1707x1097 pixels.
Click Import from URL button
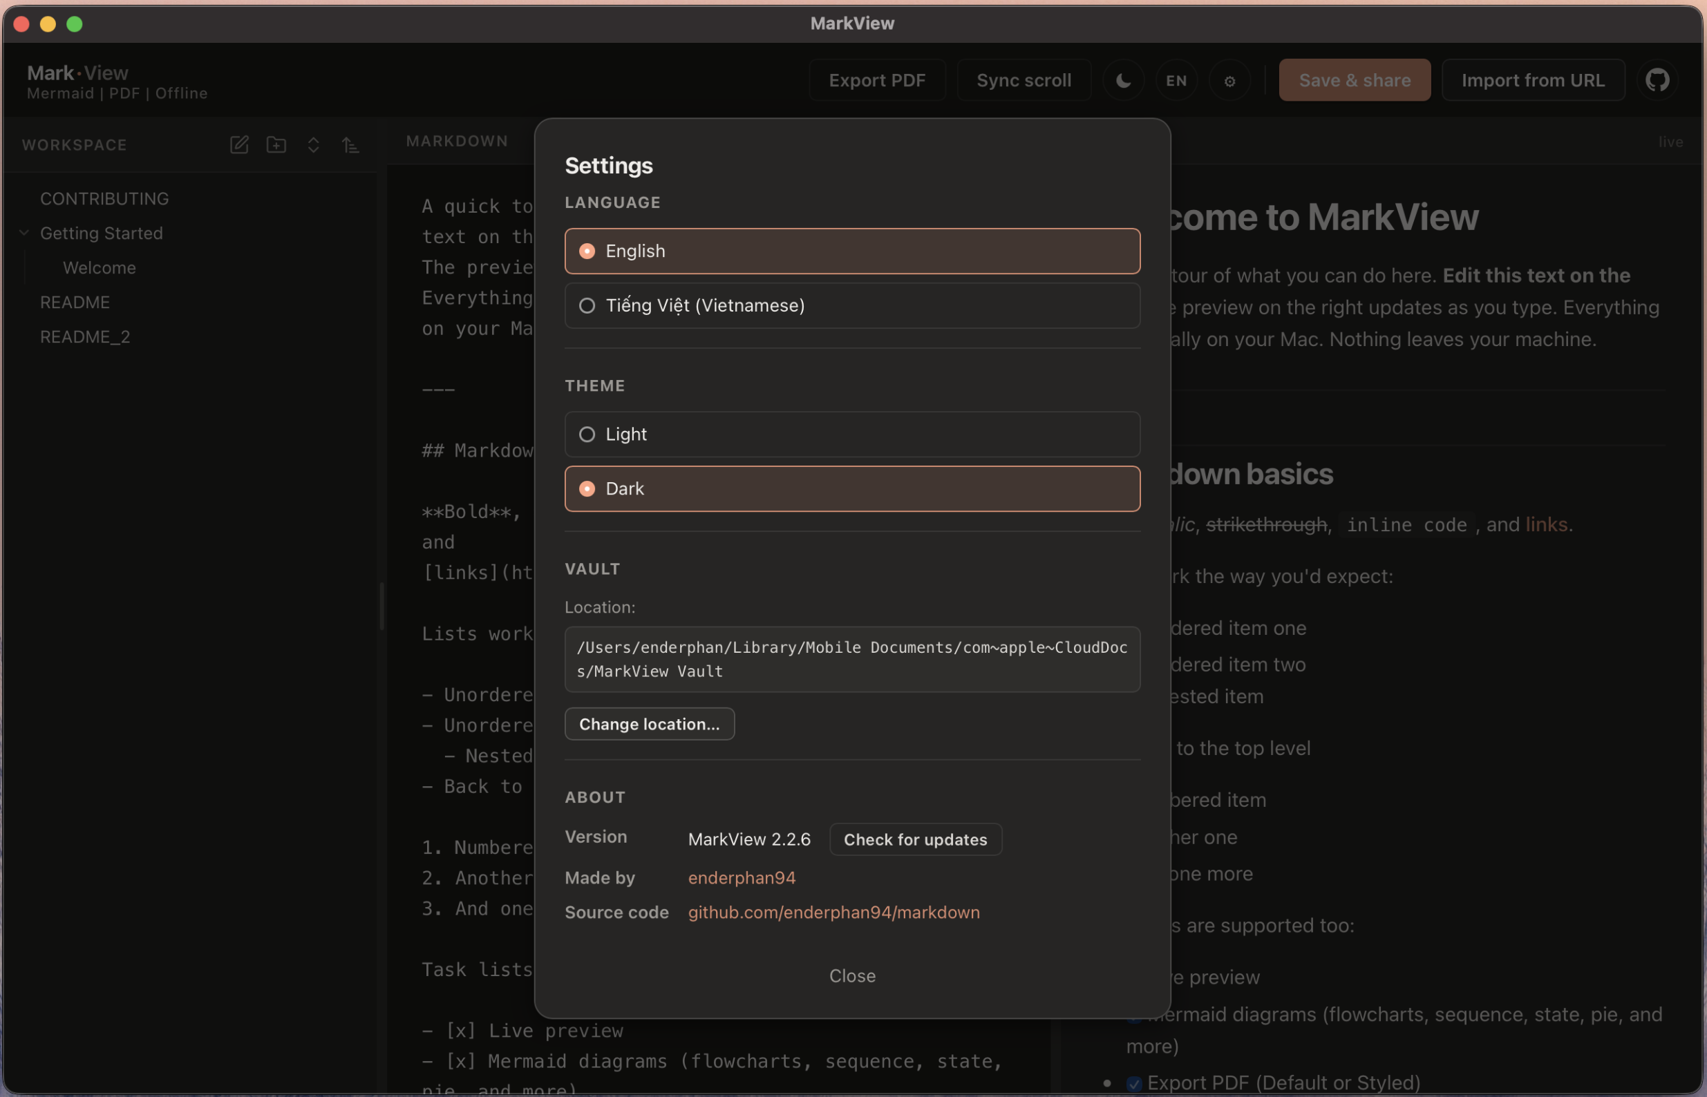tap(1533, 81)
